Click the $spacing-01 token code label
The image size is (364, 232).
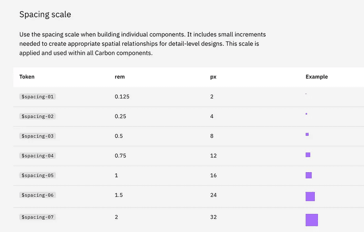(38, 97)
